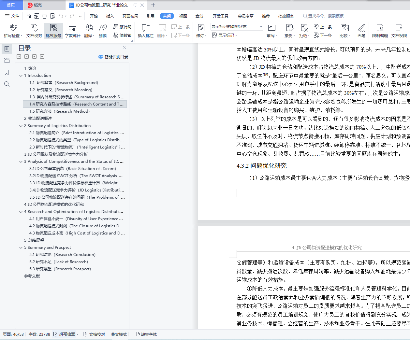Screen dimensions: 410x340
Task: Open 字数统计 word count tool
Action: click(72, 31)
